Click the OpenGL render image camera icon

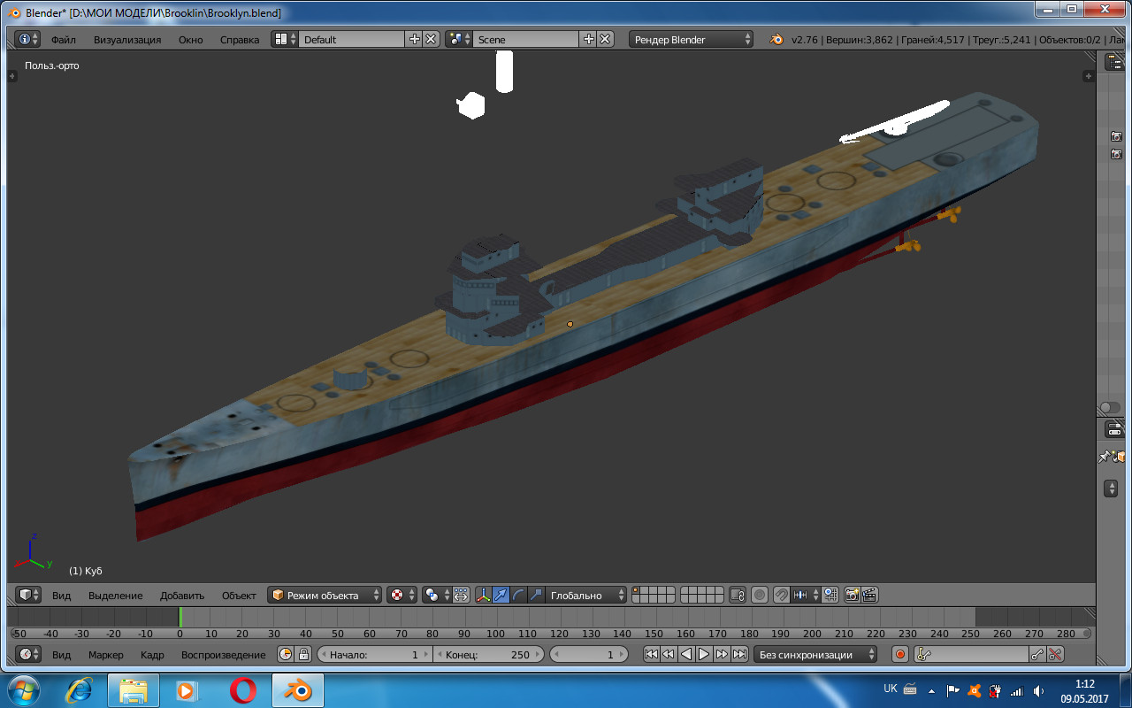click(x=853, y=595)
